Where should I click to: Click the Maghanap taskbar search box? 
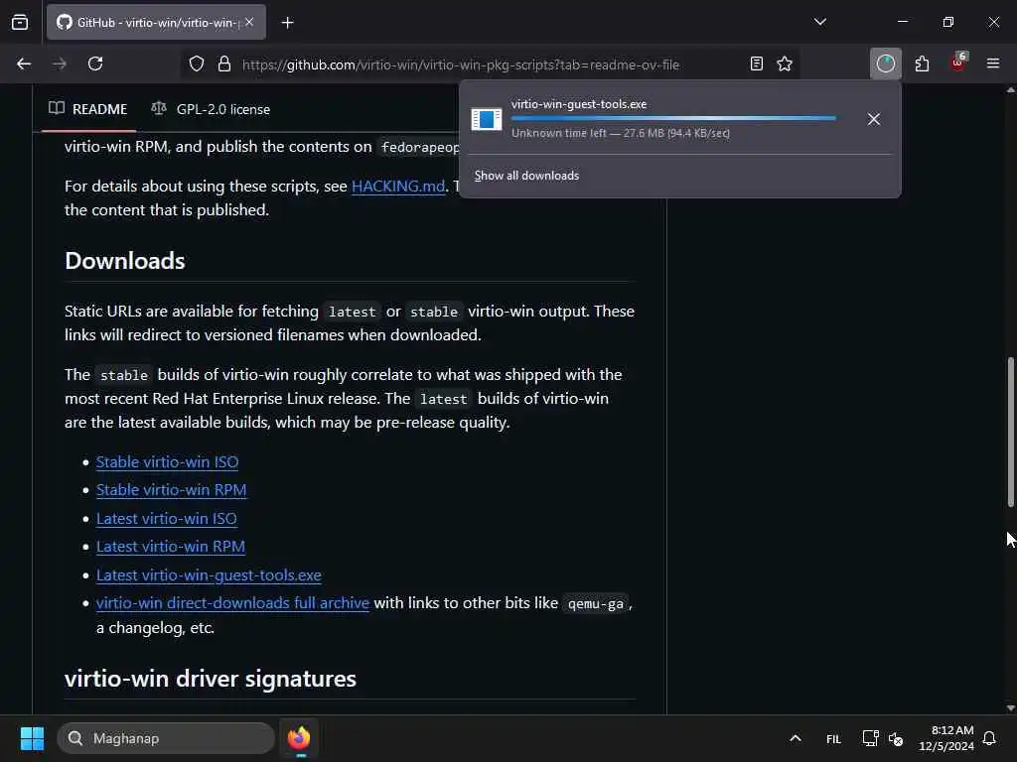pos(166,738)
